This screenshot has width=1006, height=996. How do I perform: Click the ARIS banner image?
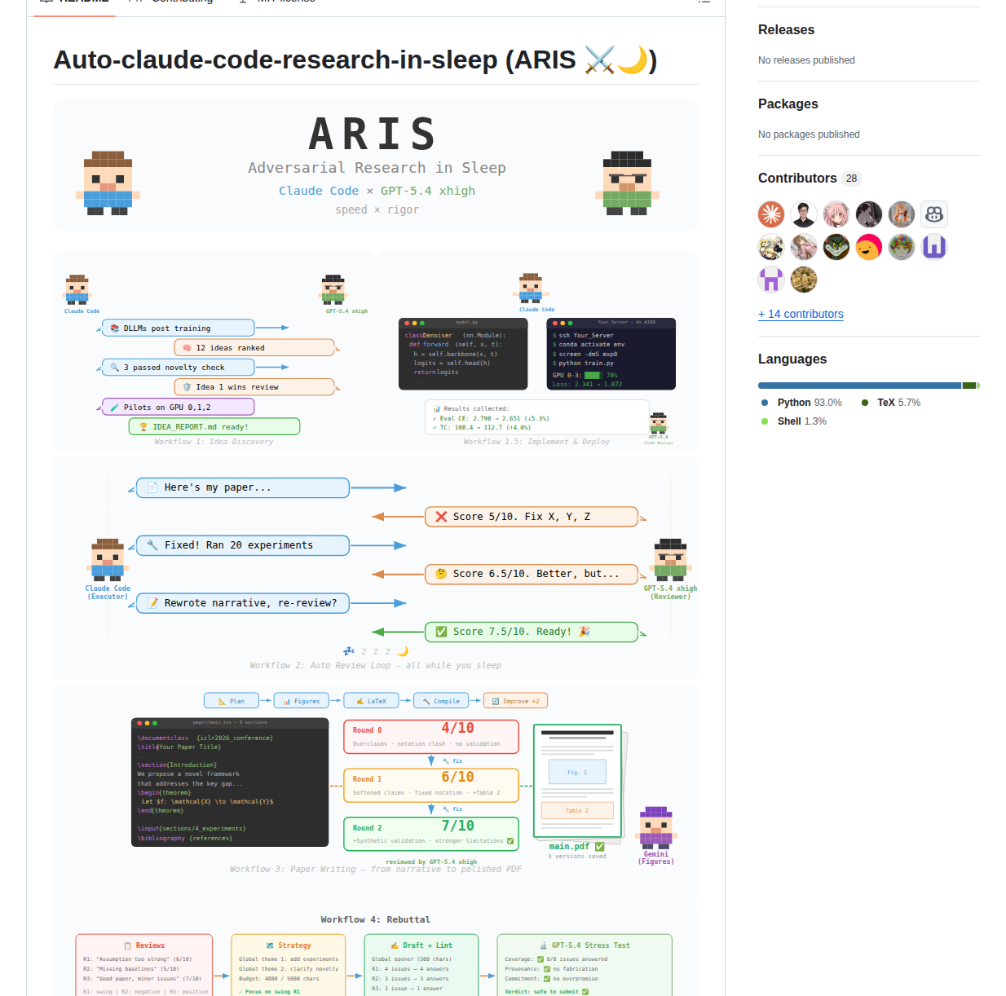pyautogui.click(x=375, y=165)
